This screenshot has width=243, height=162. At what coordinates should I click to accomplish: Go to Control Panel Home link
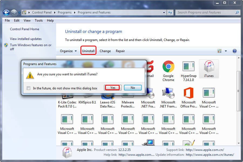click(25, 29)
